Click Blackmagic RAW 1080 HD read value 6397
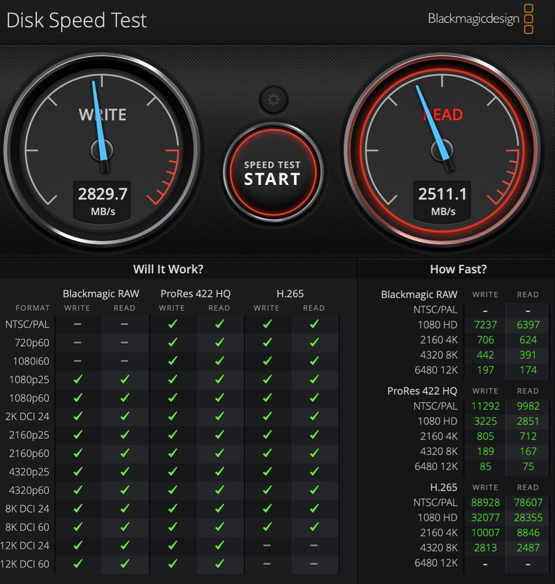This screenshot has height=584, width=555. pyautogui.click(x=528, y=325)
